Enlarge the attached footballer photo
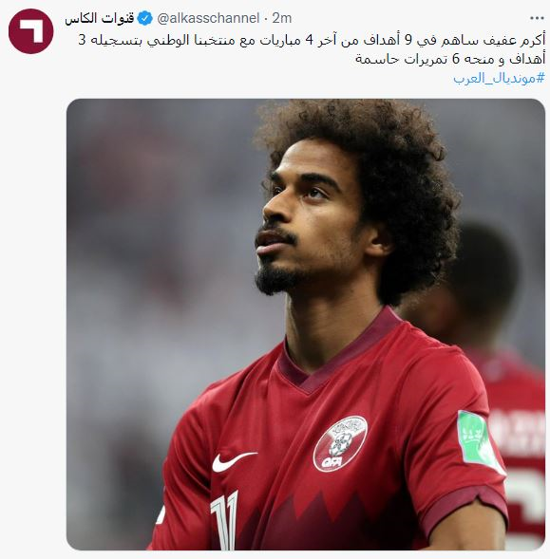550x559 pixels. tap(306, 325)
